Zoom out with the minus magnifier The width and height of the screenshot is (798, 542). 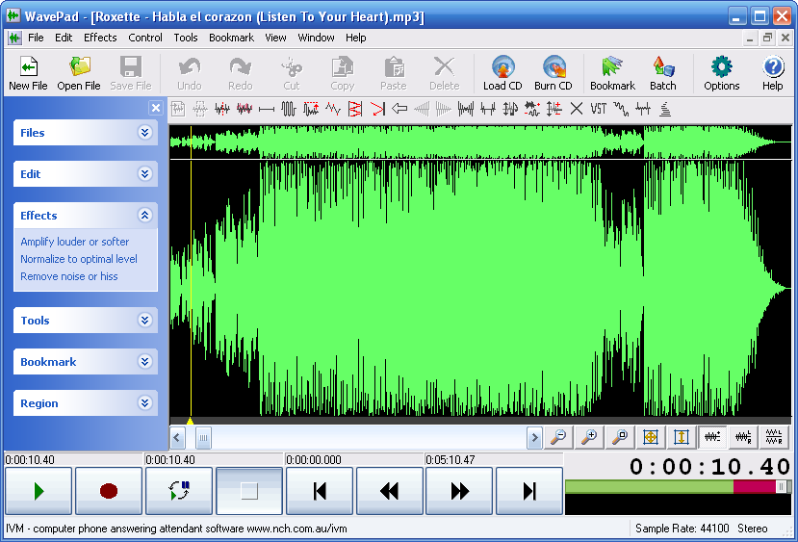click(559, 437)
